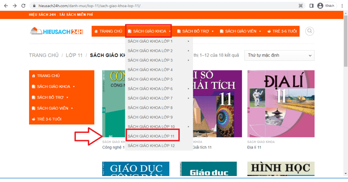Image resolution: width=348 pixels, height=182 pixels.
Task: Select SÁCH GIÁO KHOA LỚP 12 menu item
Action: coord(159,146)
